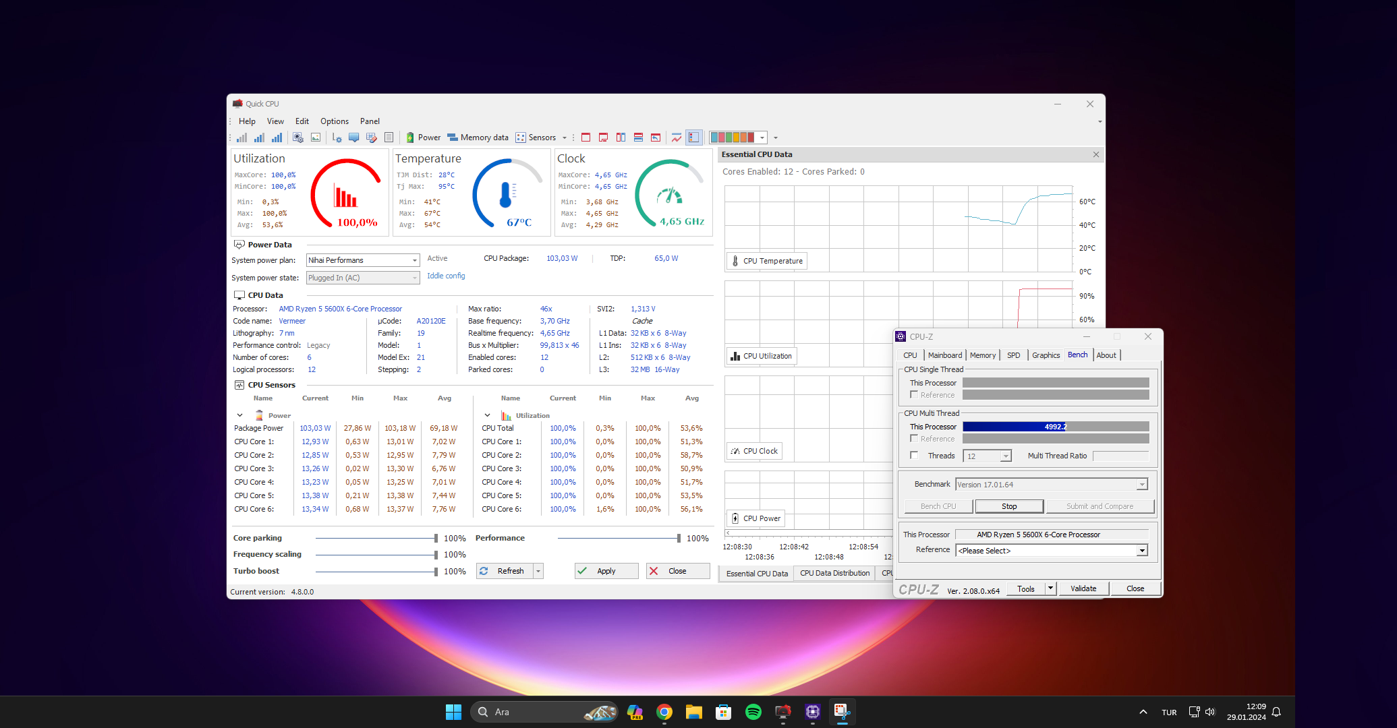Open the Tools dropdown arrow in CPU-Z
This screenshot has width=1397, height=728.
pos(1050,588)
